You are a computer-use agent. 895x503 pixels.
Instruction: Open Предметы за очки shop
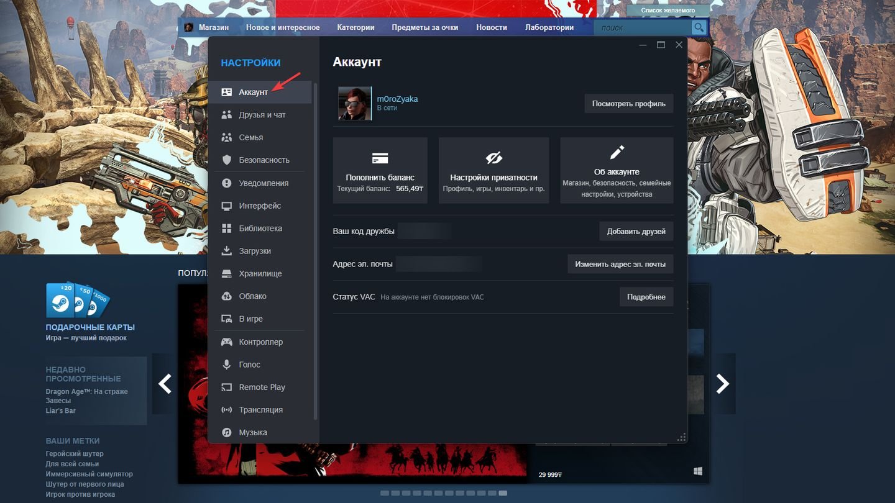(425, 27)
